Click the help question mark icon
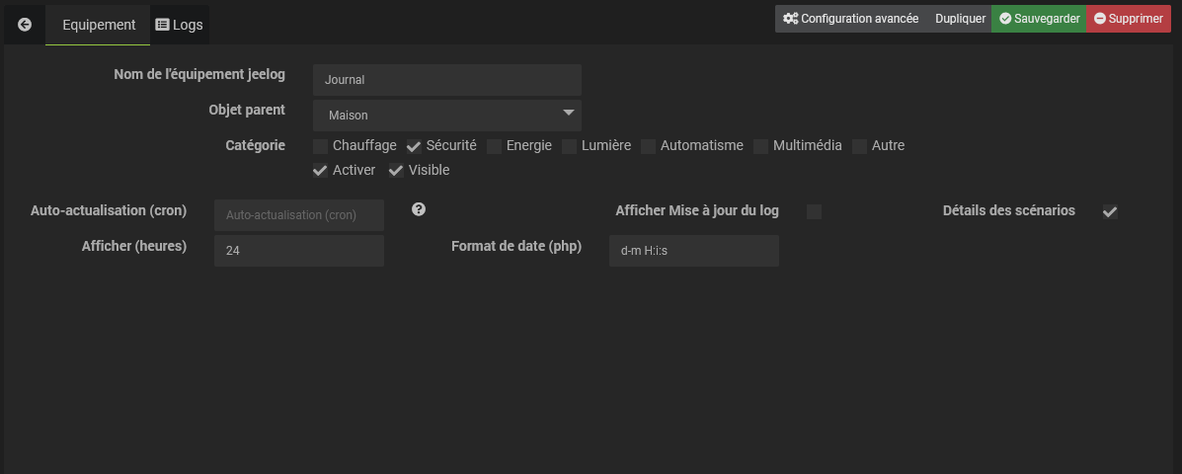The width and height of the screenshot is (1182, 474). [x=419, y=209]
